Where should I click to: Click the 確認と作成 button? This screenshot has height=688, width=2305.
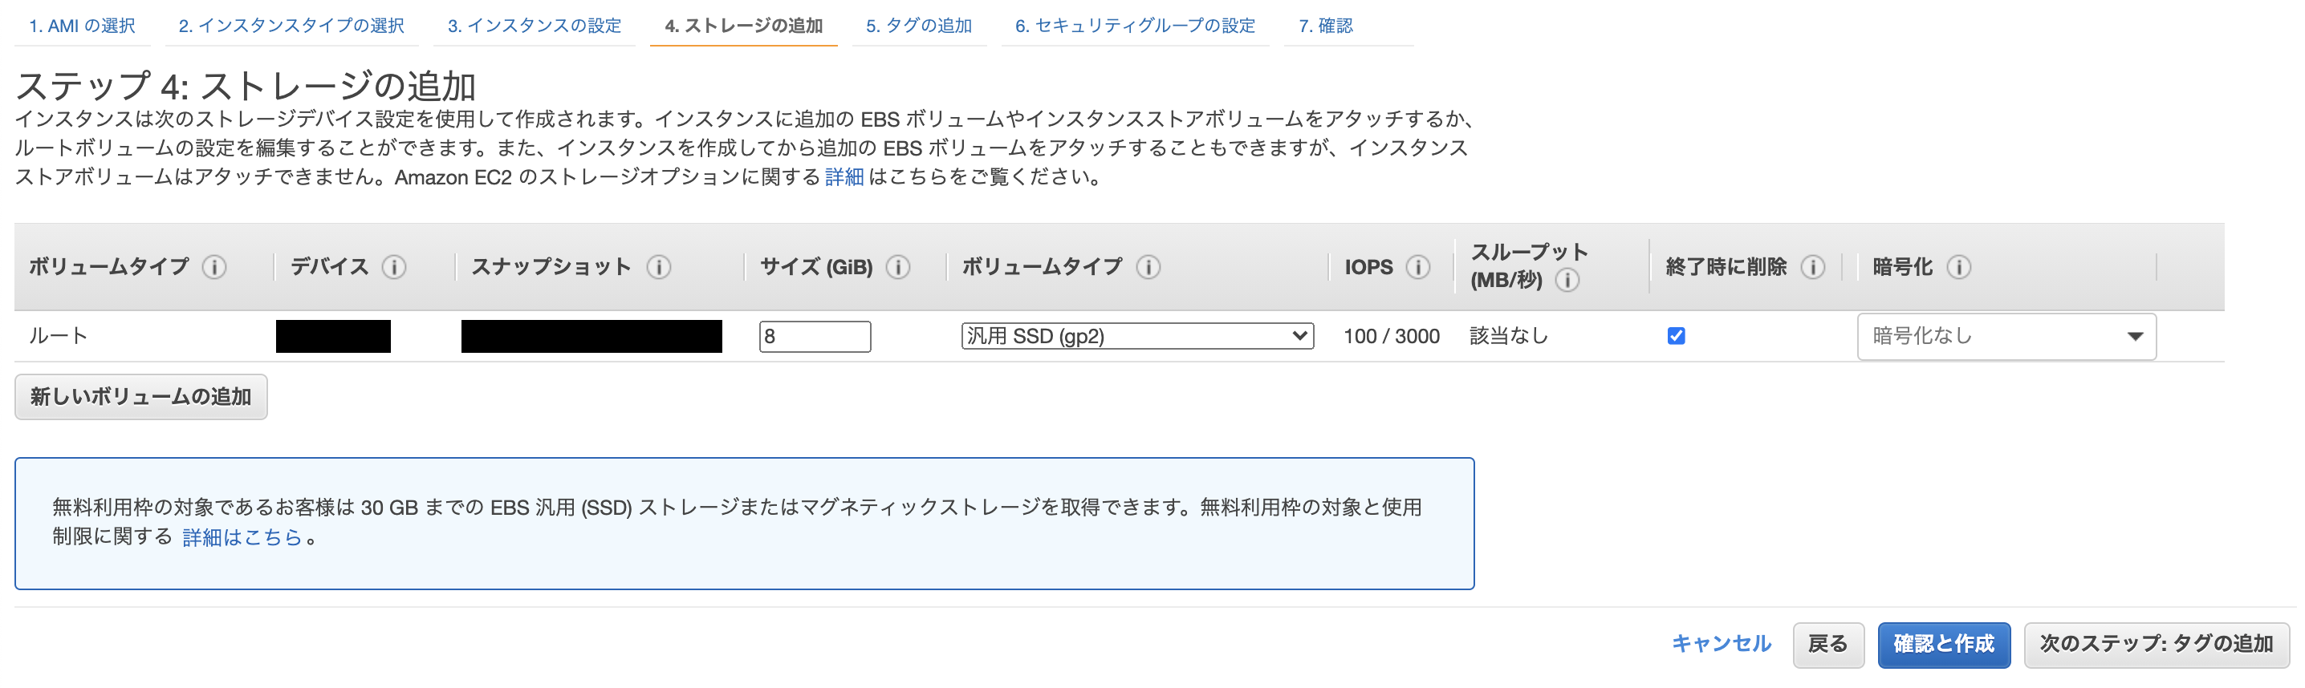point(1944,644)
